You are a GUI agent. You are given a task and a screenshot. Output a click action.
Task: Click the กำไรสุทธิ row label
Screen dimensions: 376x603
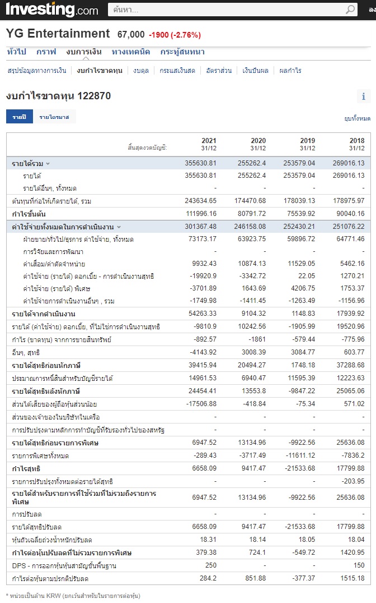pos(26,469)
